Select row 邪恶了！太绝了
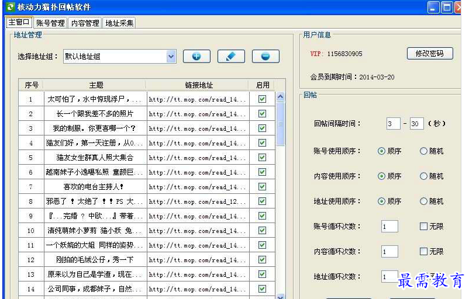 pyautogui.click(x=147, y=201)
